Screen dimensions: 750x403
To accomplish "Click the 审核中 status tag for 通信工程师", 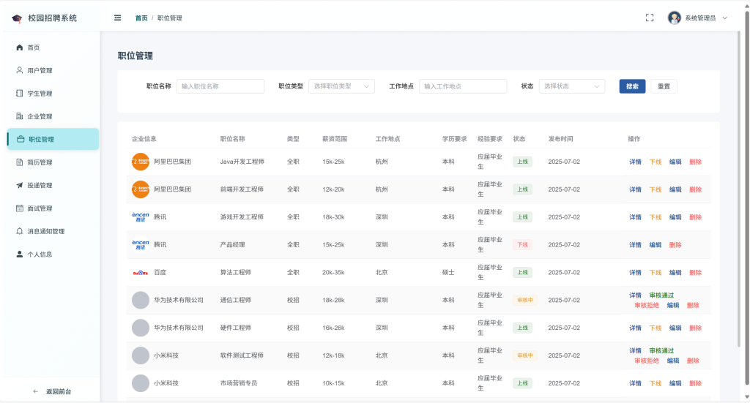I will click(524, 301).
